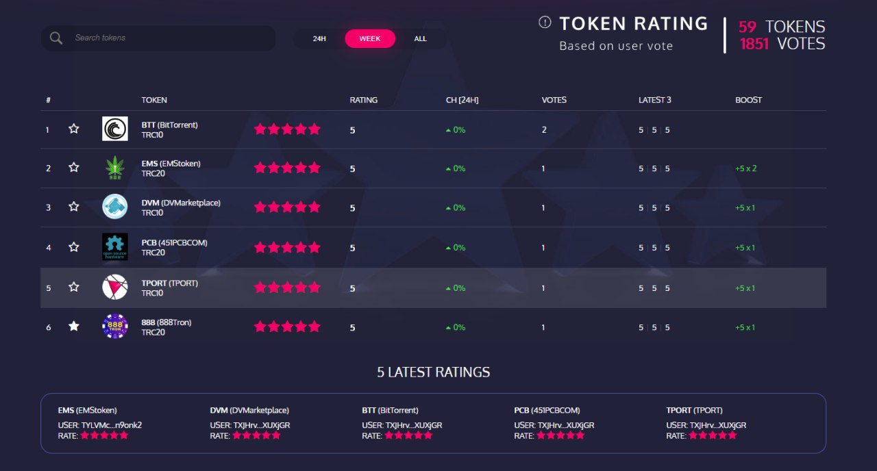Image resolution: width=877 pixels, height=471 pixels.
Task: Click the TPORT token logo
Action: click(x=115, y=287)
